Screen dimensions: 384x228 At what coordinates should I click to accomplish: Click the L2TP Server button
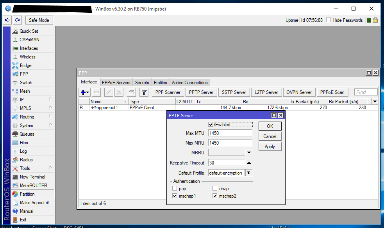coord(266,92)
